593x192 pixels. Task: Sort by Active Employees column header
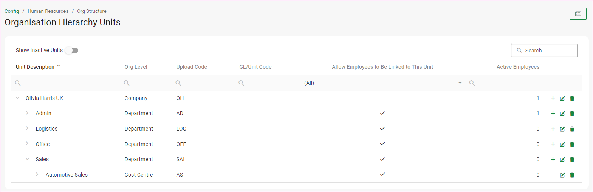pos(517,67)
